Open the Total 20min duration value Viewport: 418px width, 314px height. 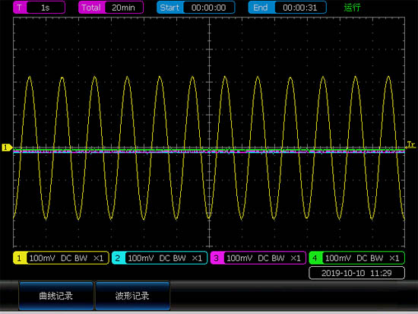pyautogui.click(x=124, y=8)
